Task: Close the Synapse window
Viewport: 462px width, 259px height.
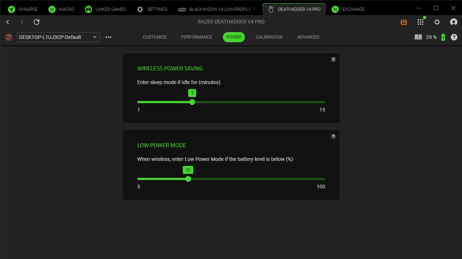Action: (x=453, y=8)
